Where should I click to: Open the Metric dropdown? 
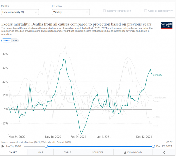coord(20,12)
